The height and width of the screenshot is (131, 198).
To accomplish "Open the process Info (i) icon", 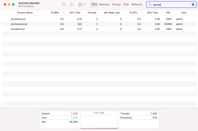I will 72,5.
